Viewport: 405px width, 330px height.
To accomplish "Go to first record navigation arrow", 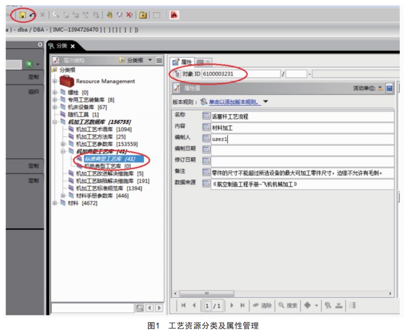I will 184,305.
